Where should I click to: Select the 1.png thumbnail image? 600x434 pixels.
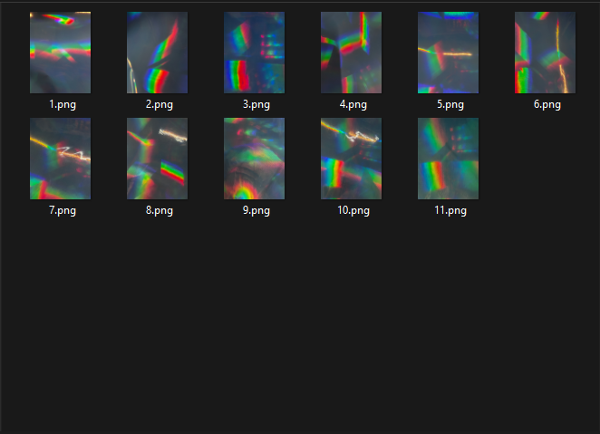pyautogui.click(x=61, y=53)
